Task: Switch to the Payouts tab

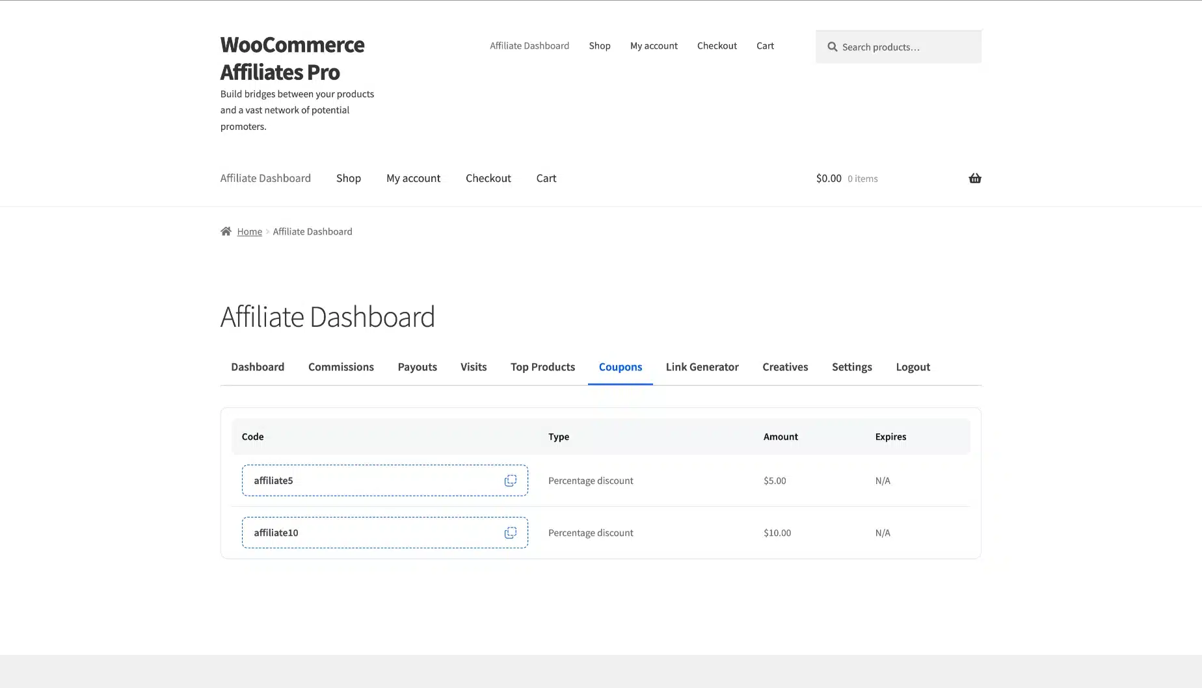Action: pos(417,367)
